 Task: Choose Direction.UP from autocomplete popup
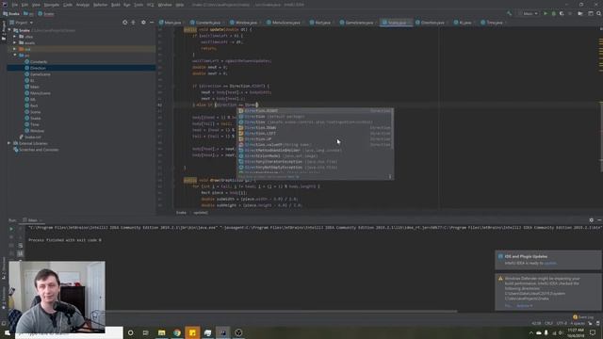(315, 139)
